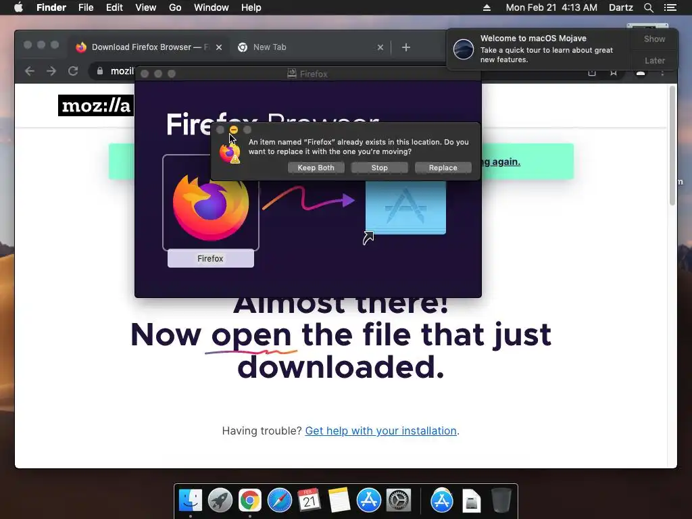
Task: Open System Preferences from the Dock
Action: pyautogui.click(x=399, y=501)
